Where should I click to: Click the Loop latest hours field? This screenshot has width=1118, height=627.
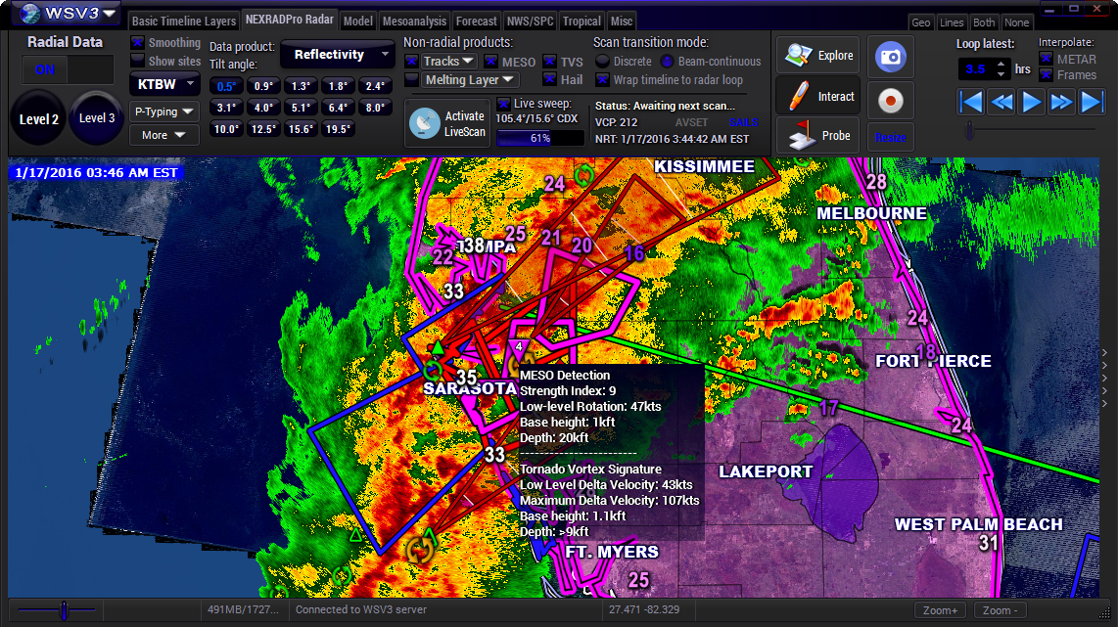pos(976,69)
